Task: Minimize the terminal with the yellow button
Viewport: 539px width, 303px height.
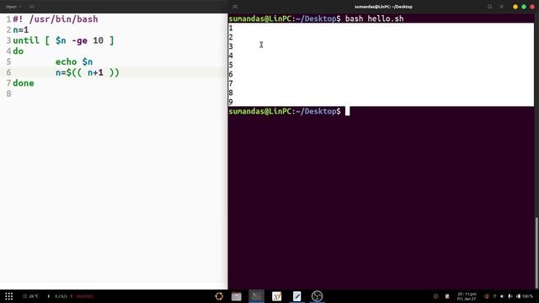Action: click(515, 7)
